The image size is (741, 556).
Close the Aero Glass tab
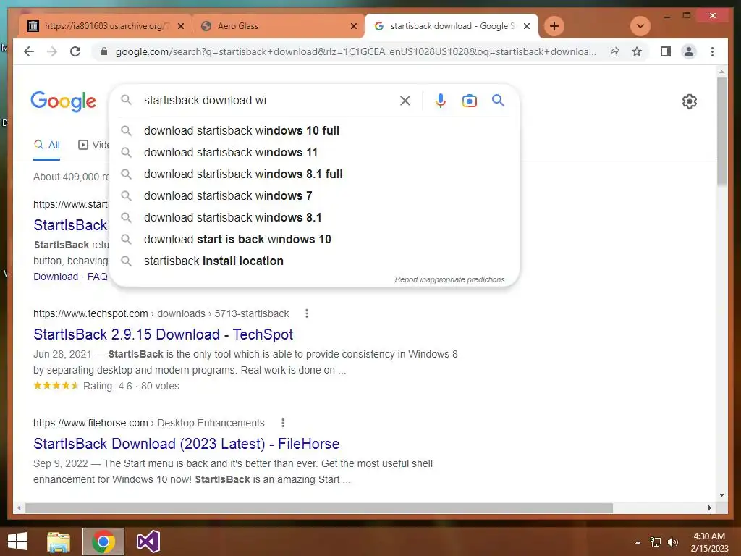(353, 26)
